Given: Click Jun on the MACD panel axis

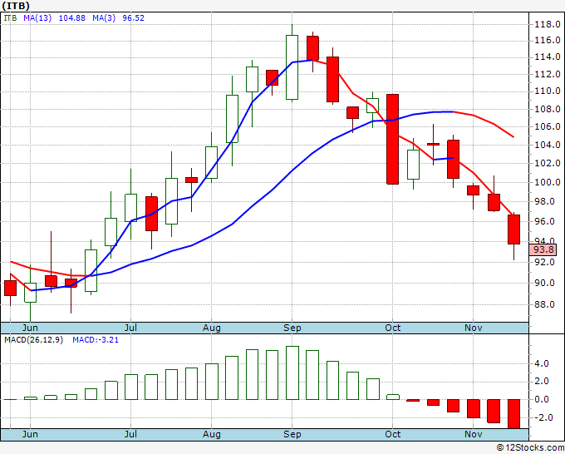Looking at the screenshot, I should (x=30, y=434).
